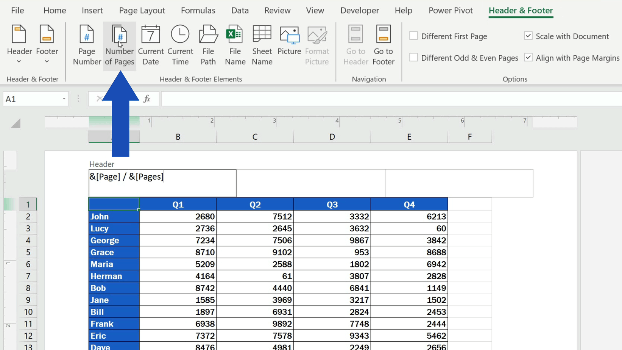Screen dimensions: 622x350
Task: Click the left header section with &[Page]
Action: tap(162, 183)
